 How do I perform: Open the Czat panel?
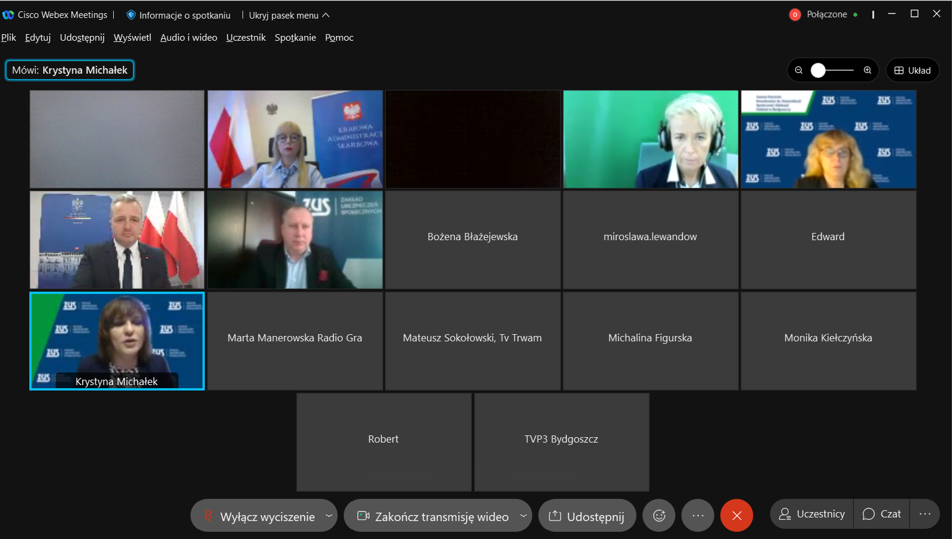coord(881,514)
